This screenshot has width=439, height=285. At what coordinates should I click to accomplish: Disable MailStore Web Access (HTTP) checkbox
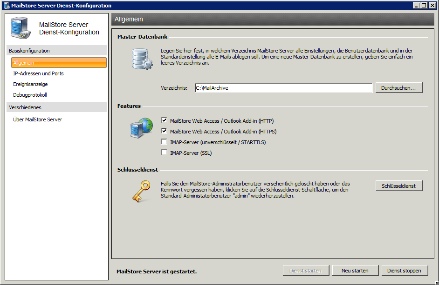click(x=164, y=121)
